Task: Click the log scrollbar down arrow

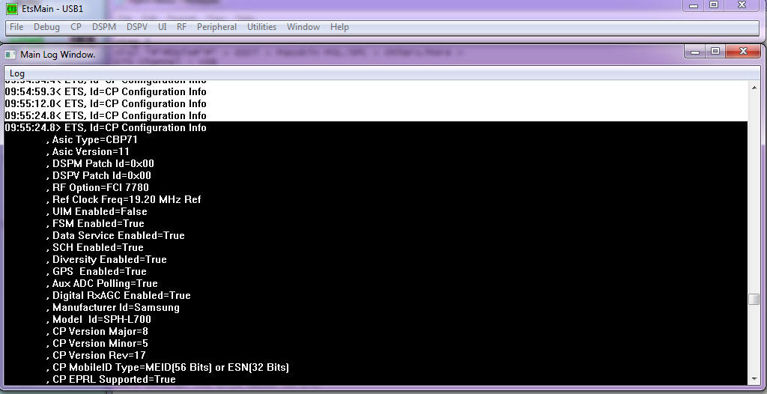Action: 754,379
